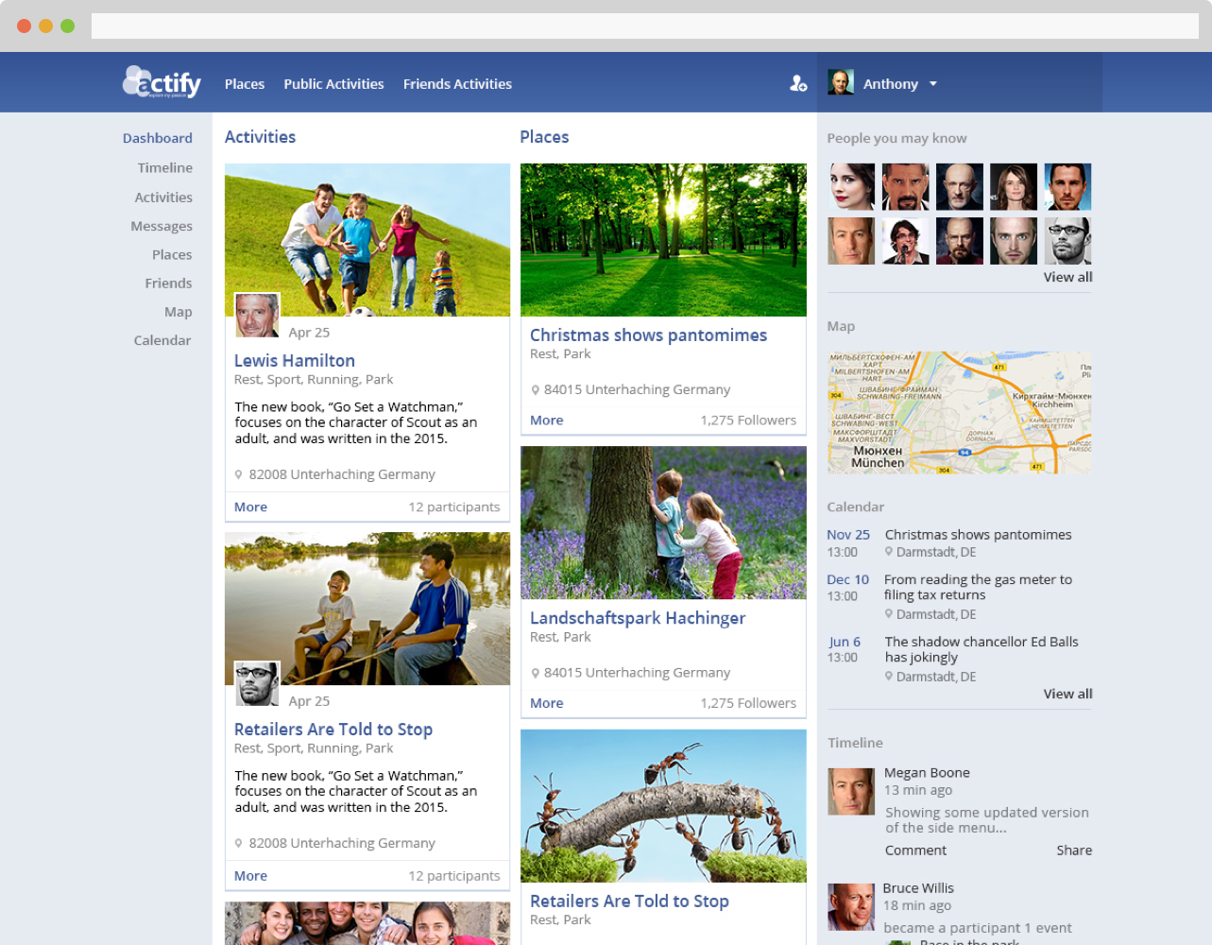The image size is (1212, 945).
Task: Click the glasses man avatar on Retailers activity
Action: click(x=257, y=683)
